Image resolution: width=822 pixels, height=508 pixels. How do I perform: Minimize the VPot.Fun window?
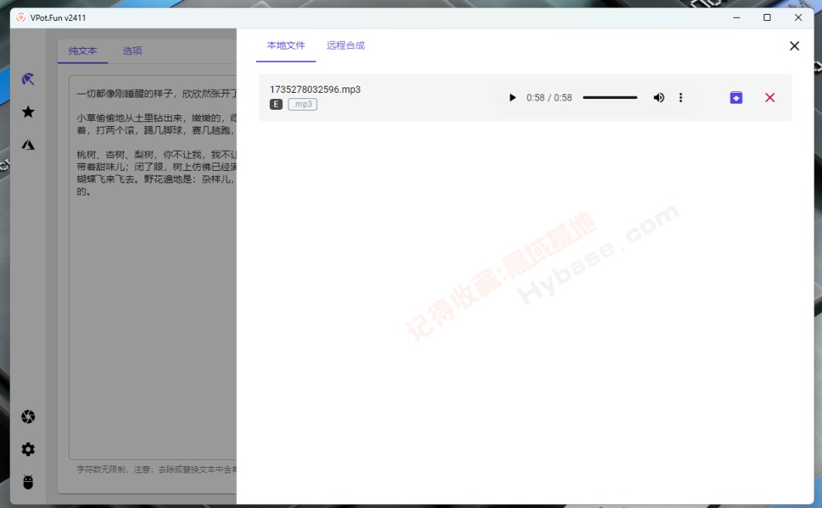(736, 17)
